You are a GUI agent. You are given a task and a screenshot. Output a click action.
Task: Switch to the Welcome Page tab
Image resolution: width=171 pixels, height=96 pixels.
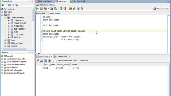coord(45,1)
